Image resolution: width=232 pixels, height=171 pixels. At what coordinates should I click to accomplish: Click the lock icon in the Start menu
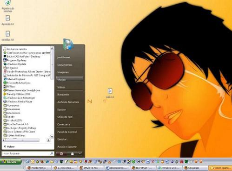72,153
